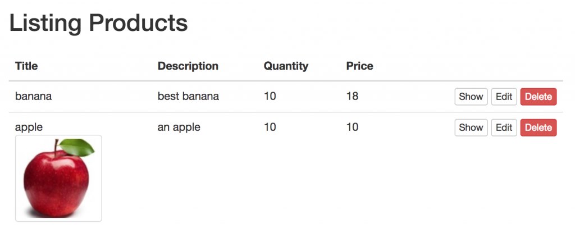
Task: Click the banana title cell
Action: pyautogui.click(x=33, y=96)
